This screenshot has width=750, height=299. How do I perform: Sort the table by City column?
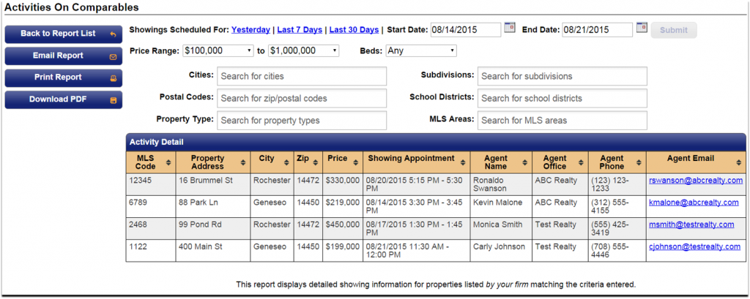pyautogui.click(x=286, y=162)
